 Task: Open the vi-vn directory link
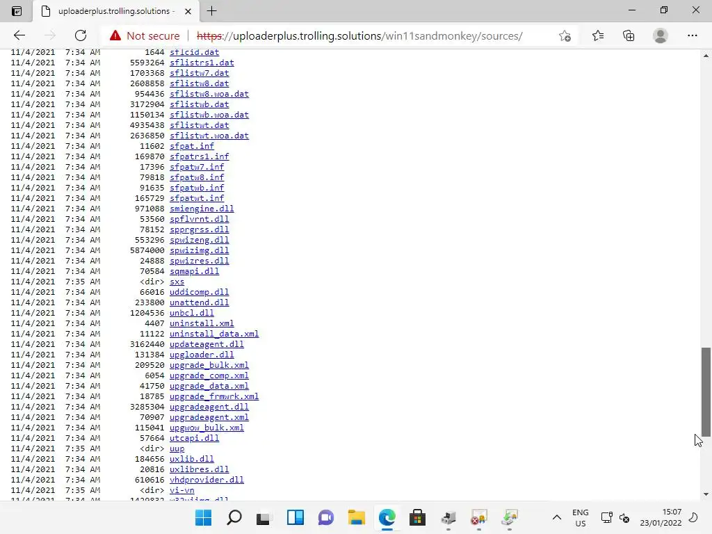[x=182, y=491]
